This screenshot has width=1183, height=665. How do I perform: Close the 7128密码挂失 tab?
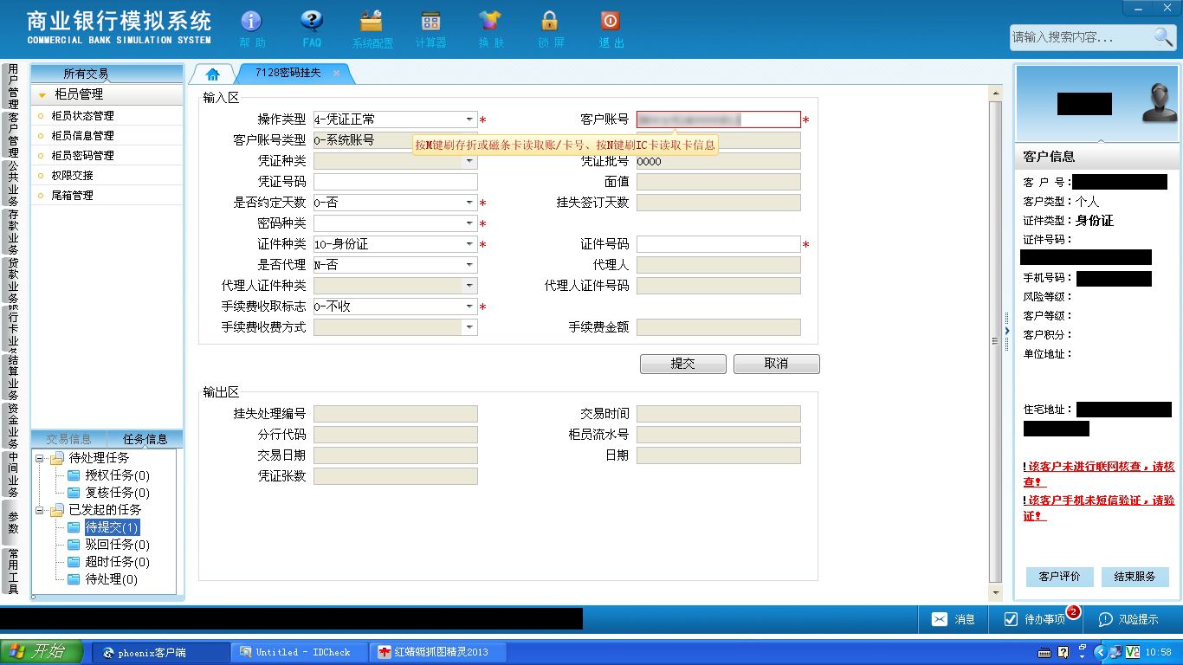point(336,74)
